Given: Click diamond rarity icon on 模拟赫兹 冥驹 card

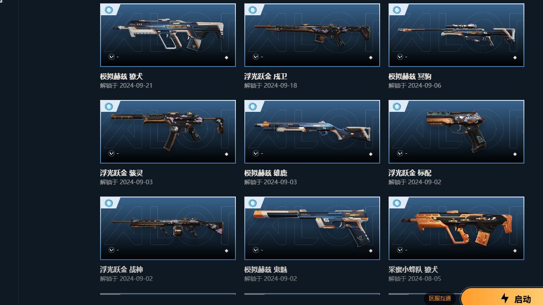Looking at the screenshot, I should point(515,58).
